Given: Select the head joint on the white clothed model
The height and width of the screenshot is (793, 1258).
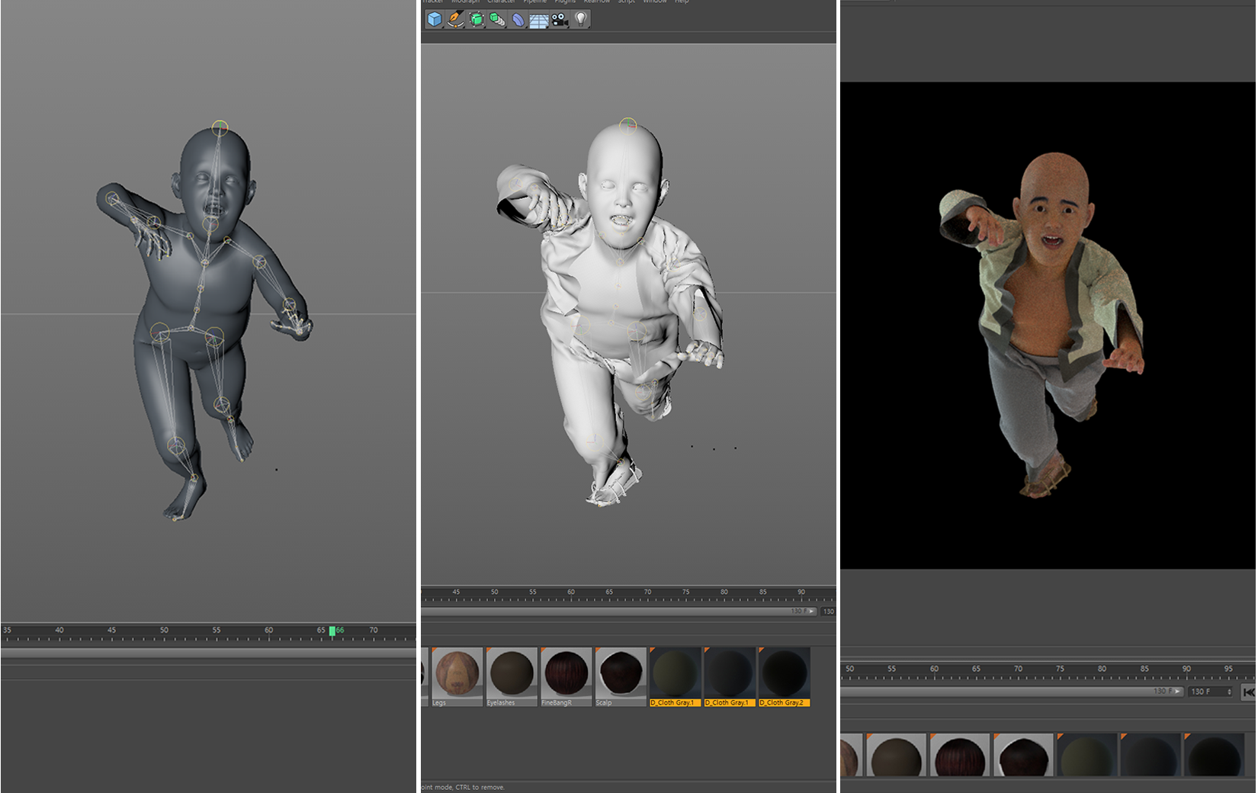Looking at the screenshot, I should (x=628, y=125).
